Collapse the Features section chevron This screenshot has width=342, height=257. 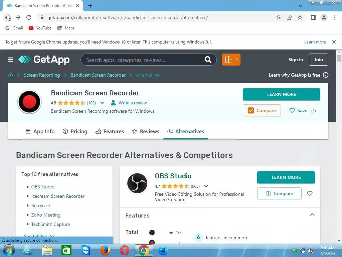tap(312, 215)
